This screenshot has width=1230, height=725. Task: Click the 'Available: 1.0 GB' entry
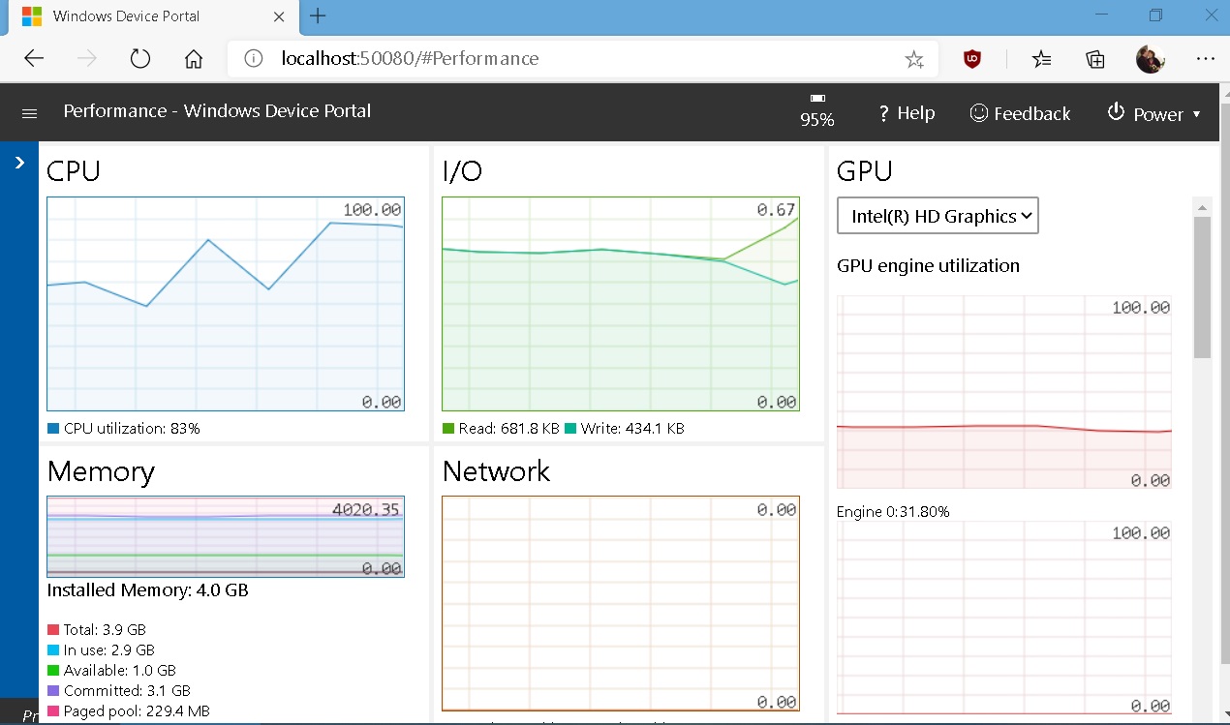click(x=120, y=671)
